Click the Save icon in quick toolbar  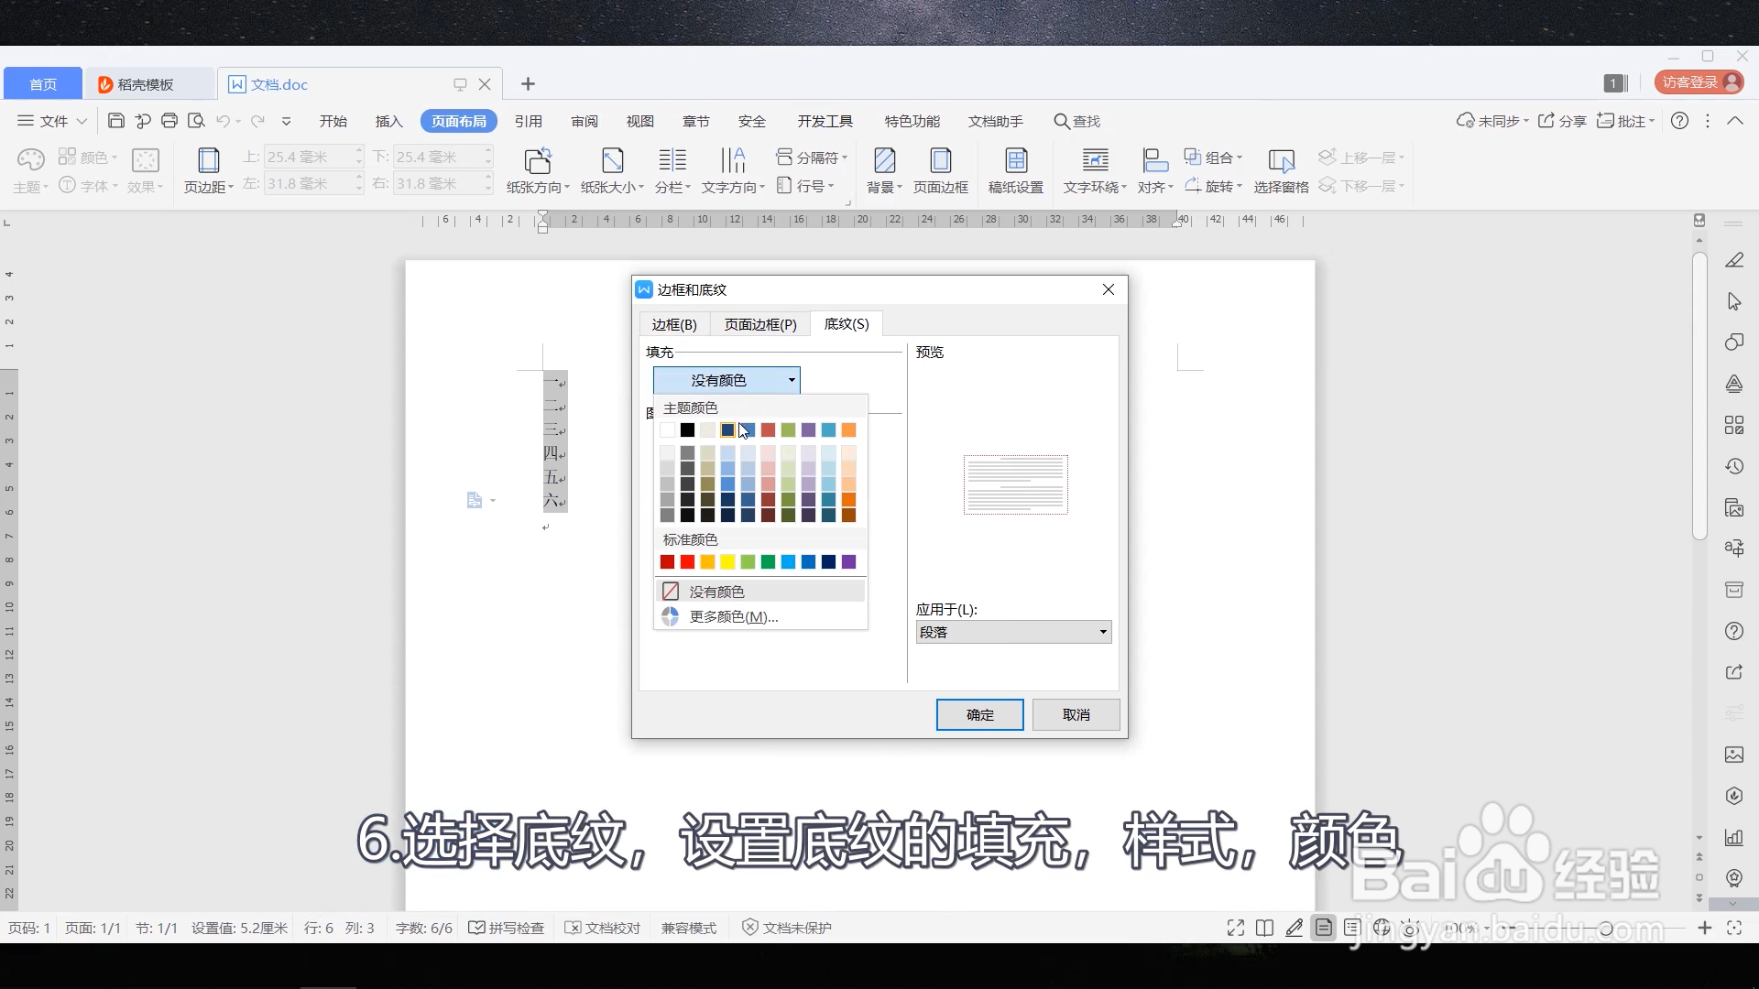pos(116,121)
